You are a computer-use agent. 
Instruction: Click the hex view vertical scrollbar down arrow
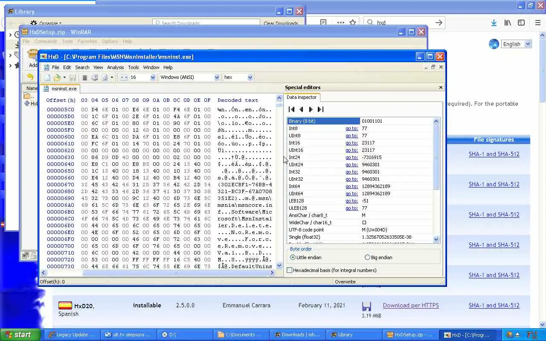pos(279,266)
